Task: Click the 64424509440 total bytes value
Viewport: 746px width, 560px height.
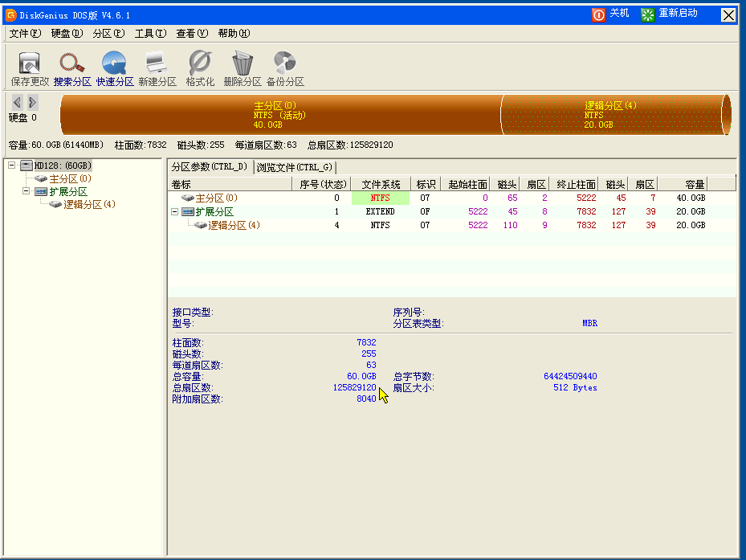Action: point(570,376)
